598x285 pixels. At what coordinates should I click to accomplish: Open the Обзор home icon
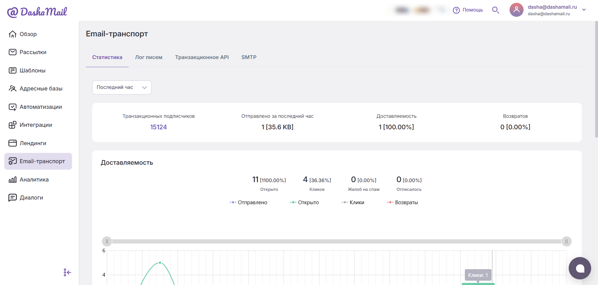tap(12, 34)
